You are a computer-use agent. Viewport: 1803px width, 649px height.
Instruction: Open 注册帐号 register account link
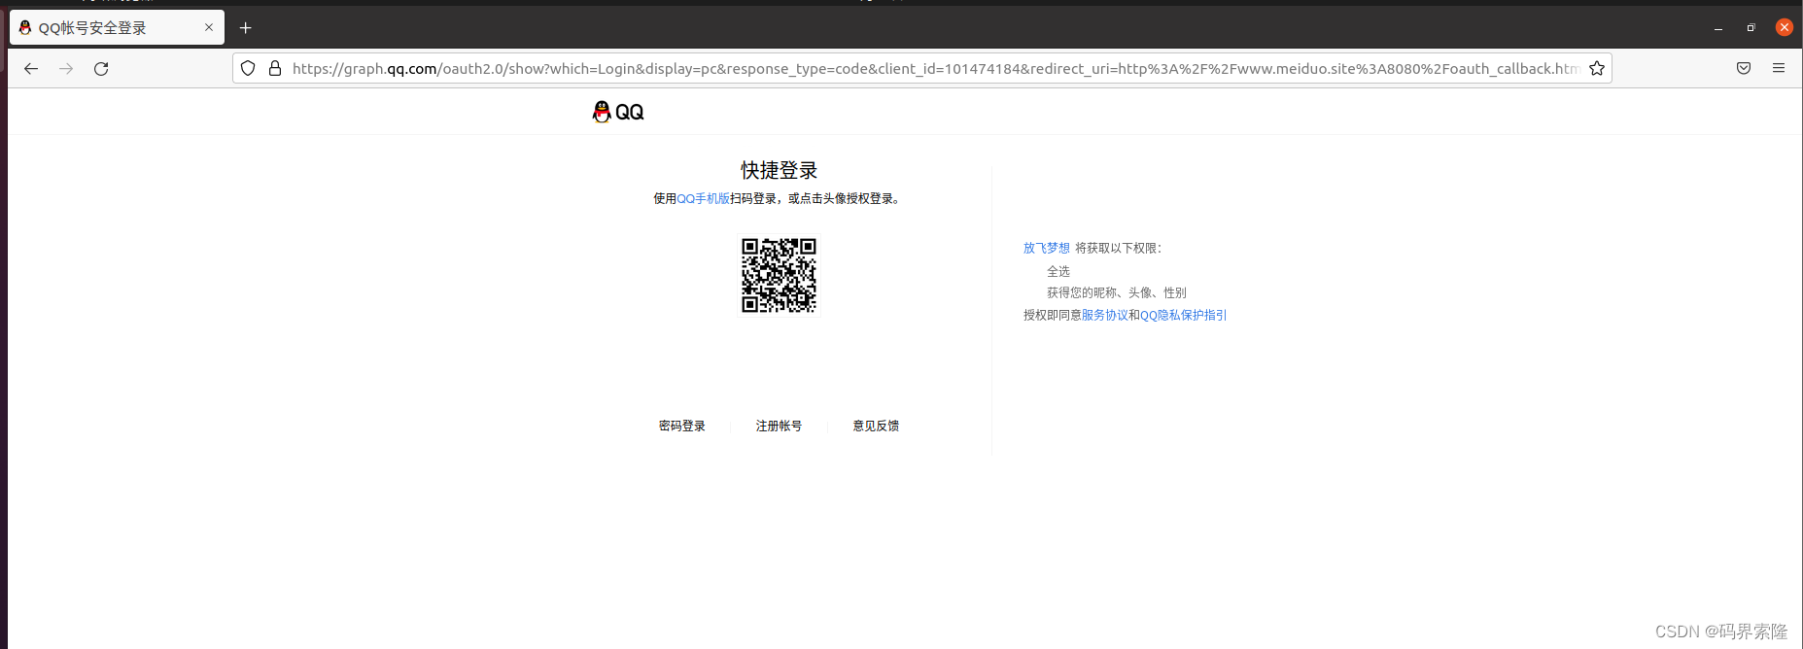click(x=779, y=426)
